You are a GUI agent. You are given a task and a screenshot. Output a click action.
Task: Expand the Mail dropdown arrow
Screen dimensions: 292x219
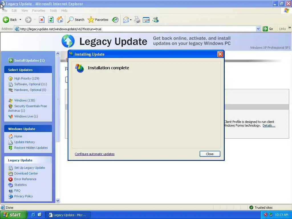tap(131, 20)
